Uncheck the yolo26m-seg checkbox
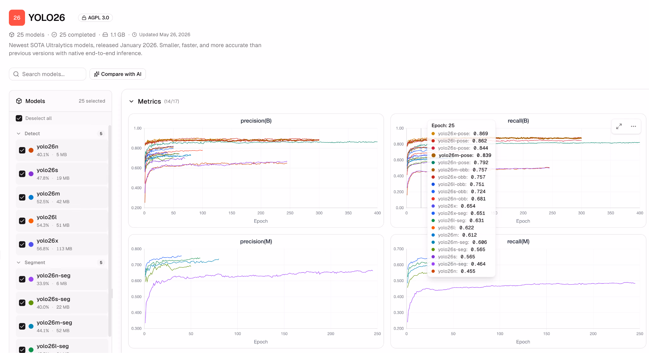 tap(22, 326)
